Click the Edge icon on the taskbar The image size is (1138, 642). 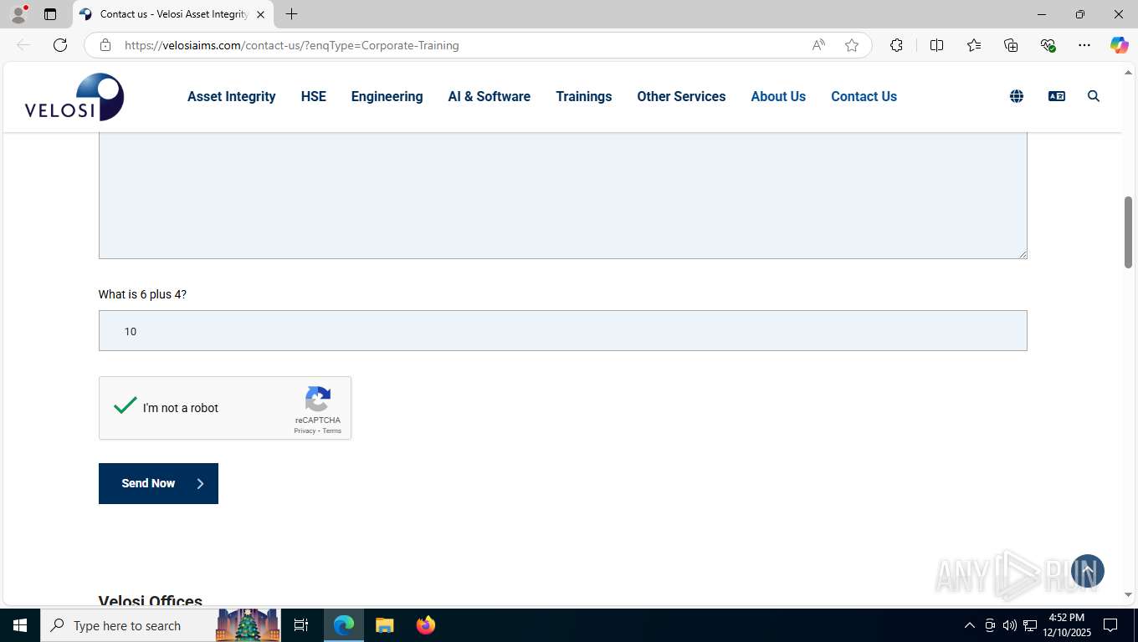344,625
